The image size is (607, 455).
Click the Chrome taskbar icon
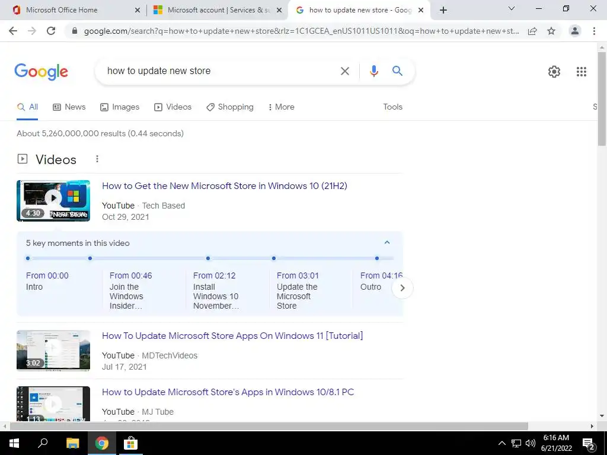coord(102,443)
